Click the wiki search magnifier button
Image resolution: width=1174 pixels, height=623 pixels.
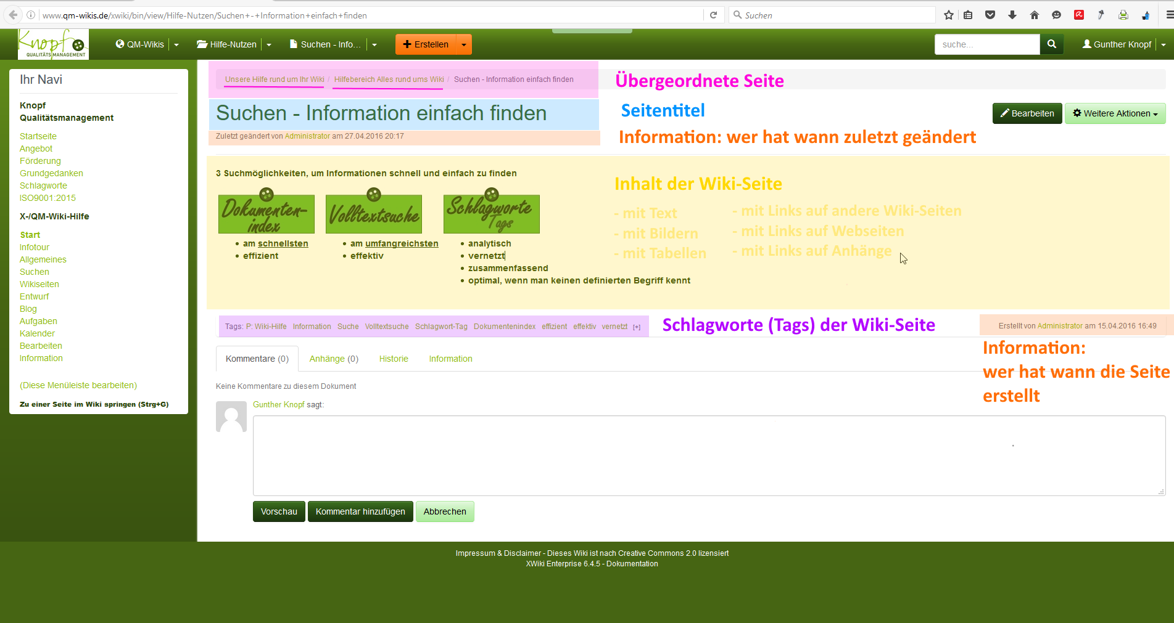point(1051,44)
